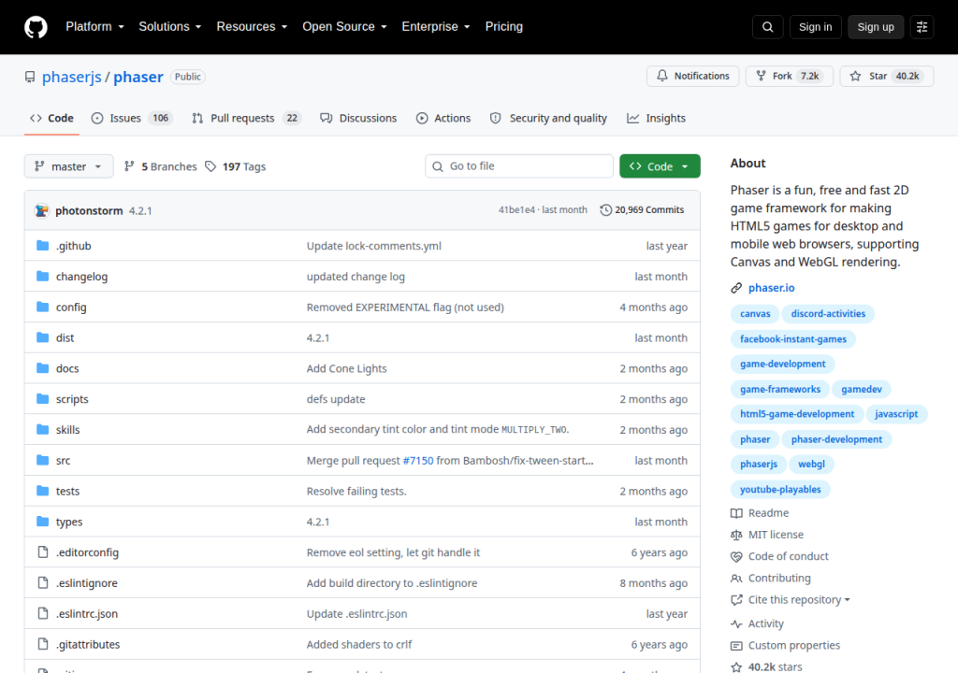Open the .eslintignore file
The height and width of the screenshot is (673, 958).
pyautogui.click(x=87, y=582)
